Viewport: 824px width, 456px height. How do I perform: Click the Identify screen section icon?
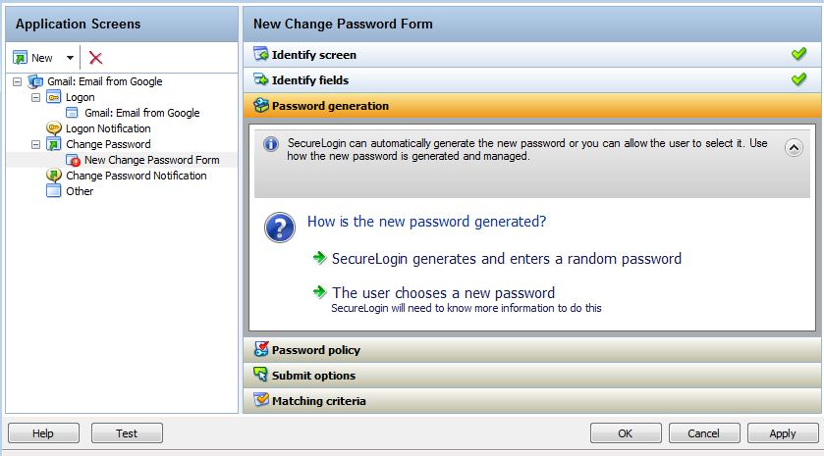(261, 55)
